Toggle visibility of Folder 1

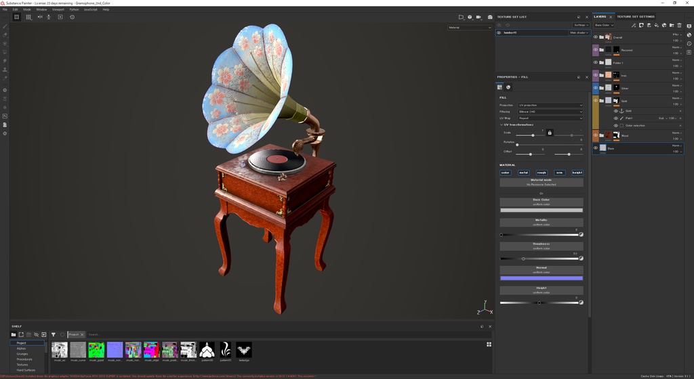coord(595,63)
